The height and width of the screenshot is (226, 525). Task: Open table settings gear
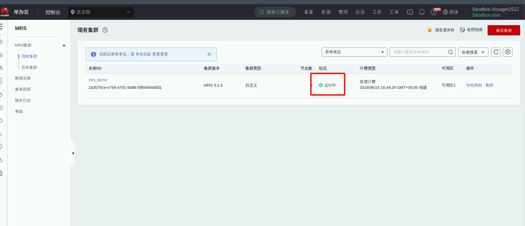coord(508,52)
